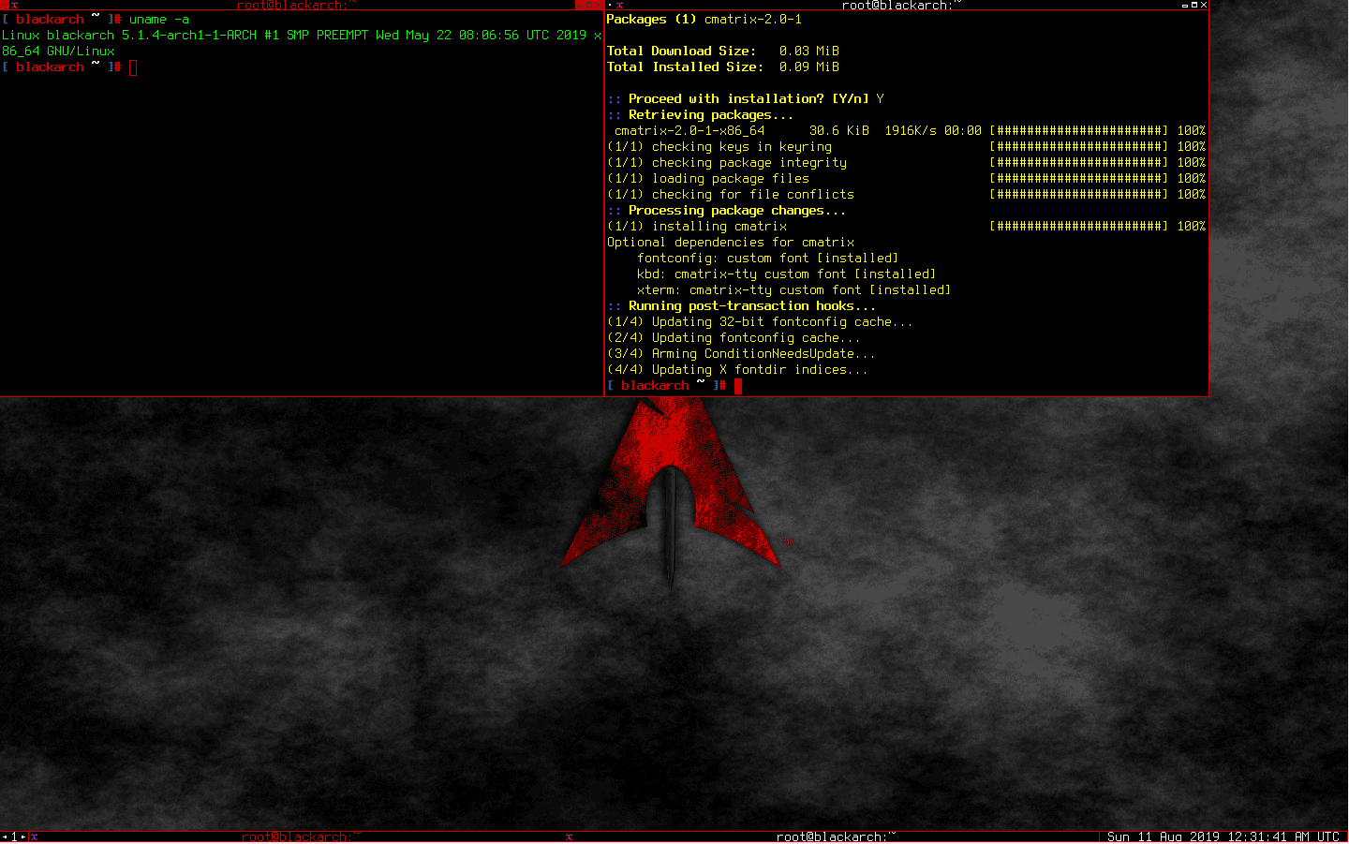1349x844 pixels.
Task: Click 'Updating 32-bit fontconfig cache...' line
Action: [x=760, y=322]
